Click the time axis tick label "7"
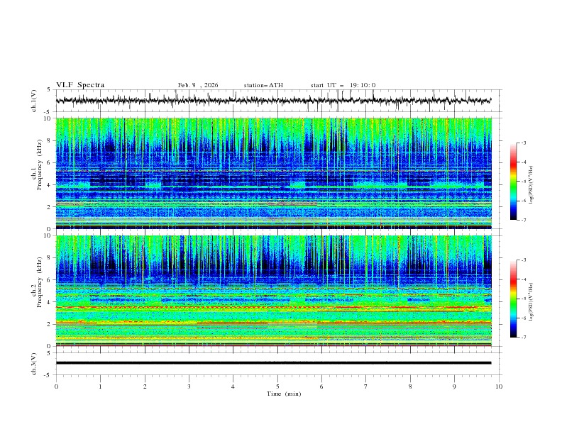The height and width of the screenshot is (434, 562). (x=366, y=386)
